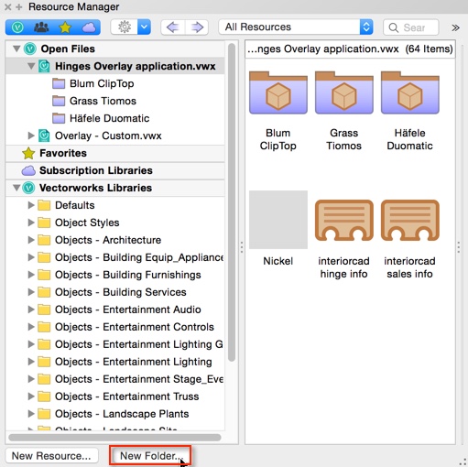Select the Favorites section

coord(114,153)
